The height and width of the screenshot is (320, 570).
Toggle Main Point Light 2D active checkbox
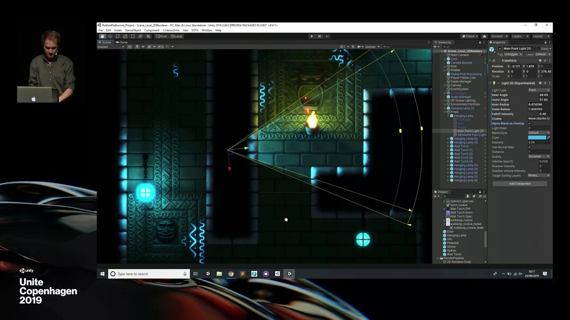pyautogui.click(x=500, y=48)
